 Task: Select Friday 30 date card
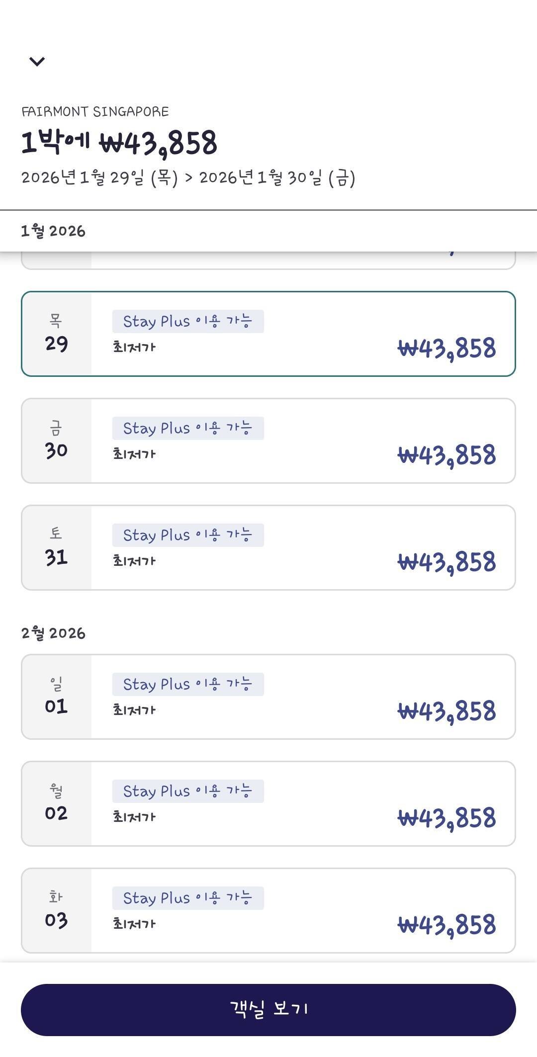[268, 440]
